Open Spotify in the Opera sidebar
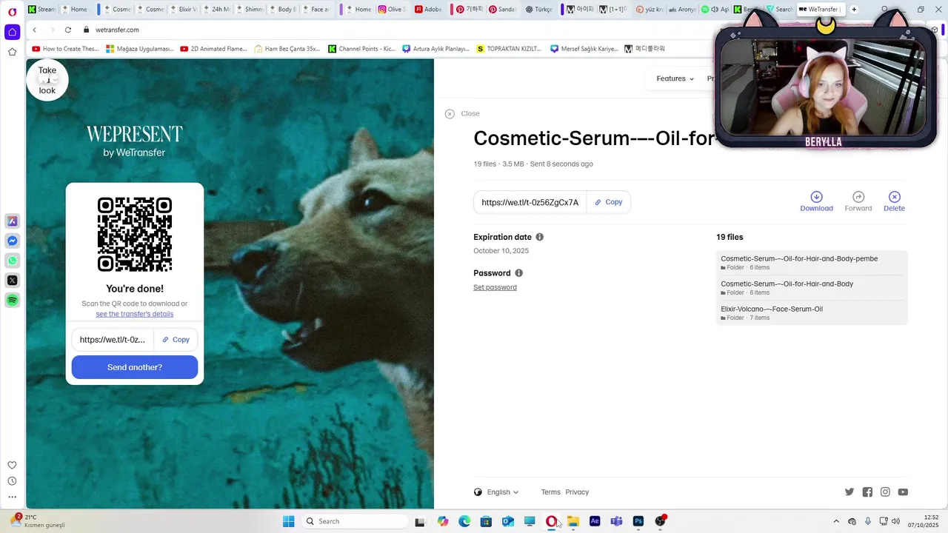The width and height of the screenshot is (948, 533). coord(13,300)
